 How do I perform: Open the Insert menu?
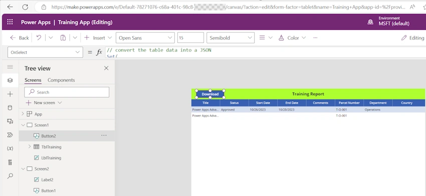(x=98, y=38)
